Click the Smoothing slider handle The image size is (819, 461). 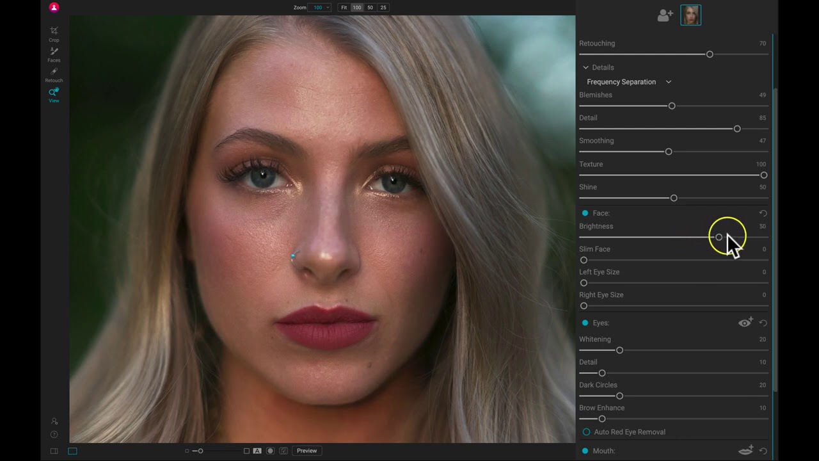(669, 152)
